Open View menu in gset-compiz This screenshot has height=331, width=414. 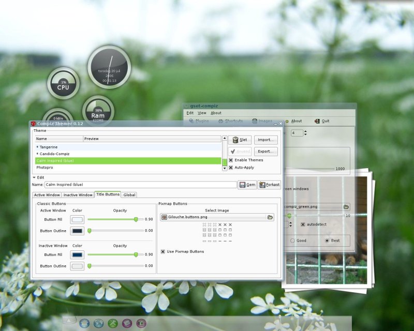(202, 113)
